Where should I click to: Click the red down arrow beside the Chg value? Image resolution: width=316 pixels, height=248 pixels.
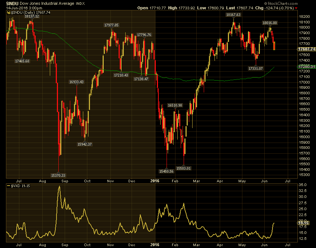click(x=296, y=8)
